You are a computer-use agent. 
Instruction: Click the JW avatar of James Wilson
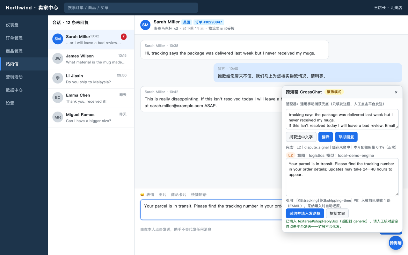(x=58, y=59)
